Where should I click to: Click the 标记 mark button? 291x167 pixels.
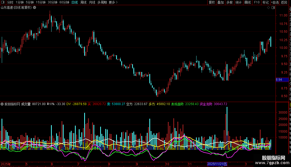click(265, 3)
